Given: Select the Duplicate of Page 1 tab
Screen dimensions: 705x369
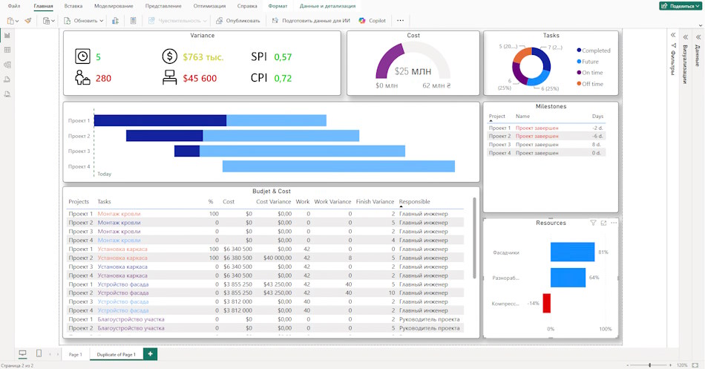Looking at the screenshot, I should tap(116, 354).
